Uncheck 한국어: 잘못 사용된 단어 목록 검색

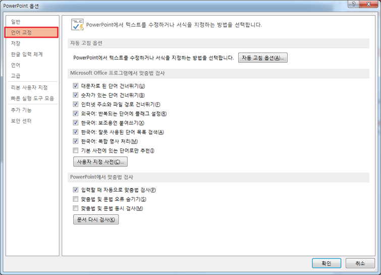tap(76, 132)
